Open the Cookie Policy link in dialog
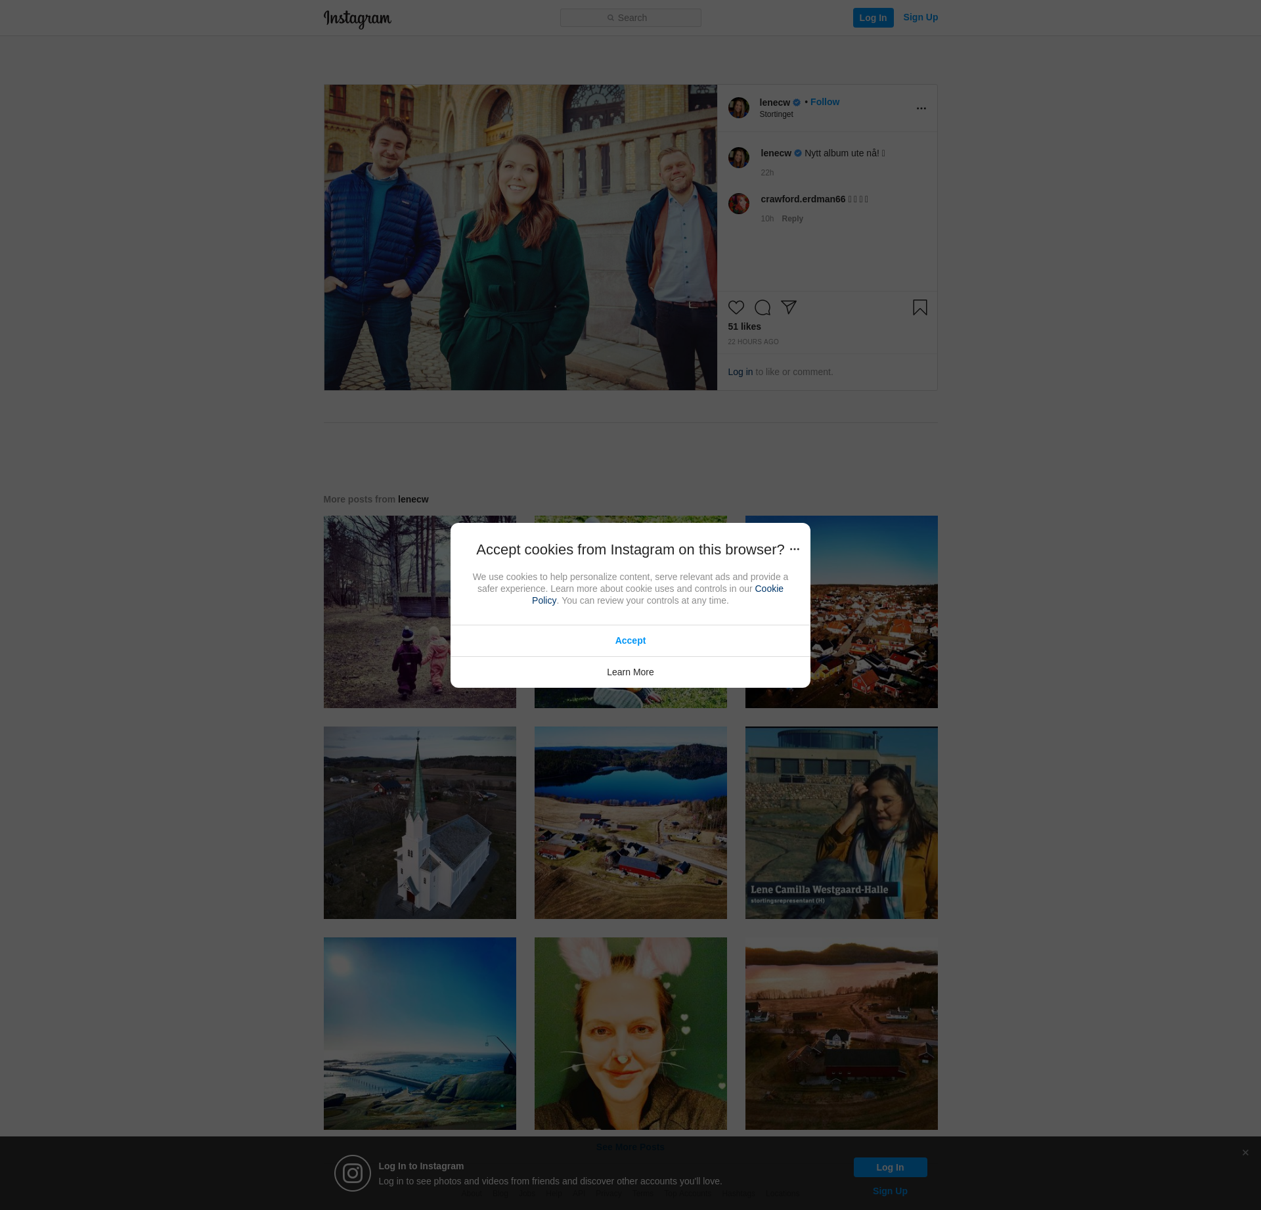 coord(769,589)
